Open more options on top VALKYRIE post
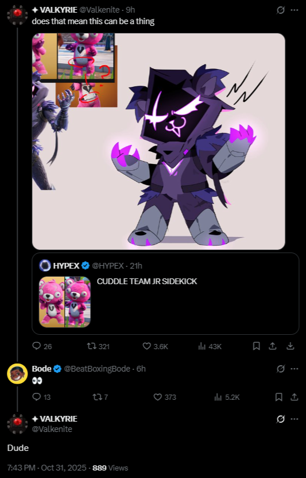 [295, 10]
